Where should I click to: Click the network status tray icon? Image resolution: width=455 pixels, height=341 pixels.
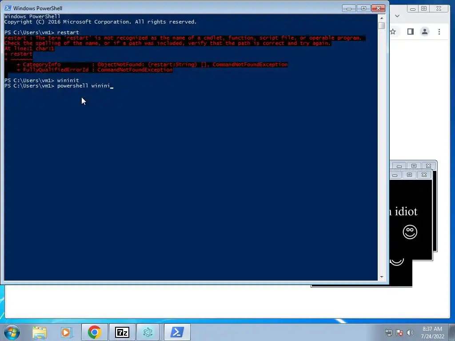pyautogui.click(x=388, y=333)
